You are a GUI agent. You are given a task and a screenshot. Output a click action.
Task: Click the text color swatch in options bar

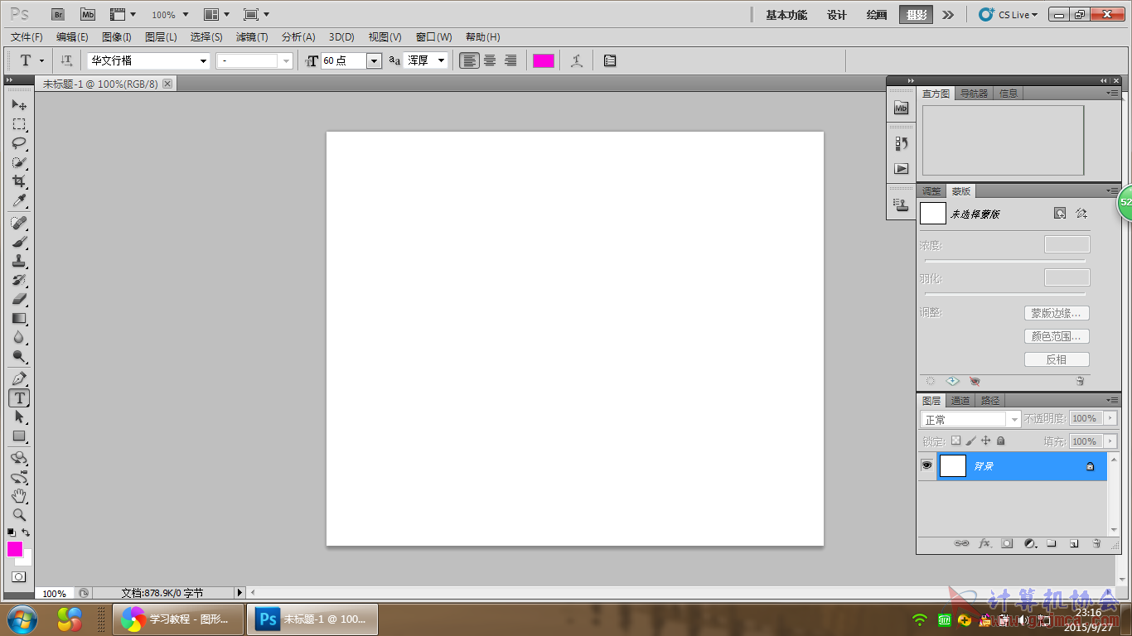click(x=544, y=60)
